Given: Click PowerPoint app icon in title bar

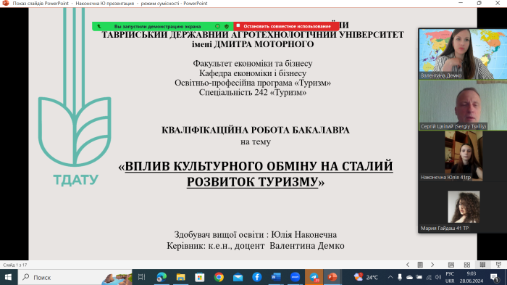Looking at the screenshot, I should pyautogui.click(x=6, y=3).
